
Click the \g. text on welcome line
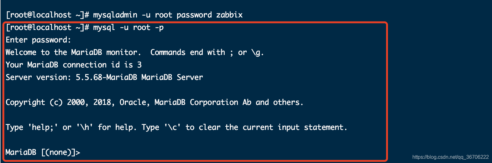coord(258,52)
